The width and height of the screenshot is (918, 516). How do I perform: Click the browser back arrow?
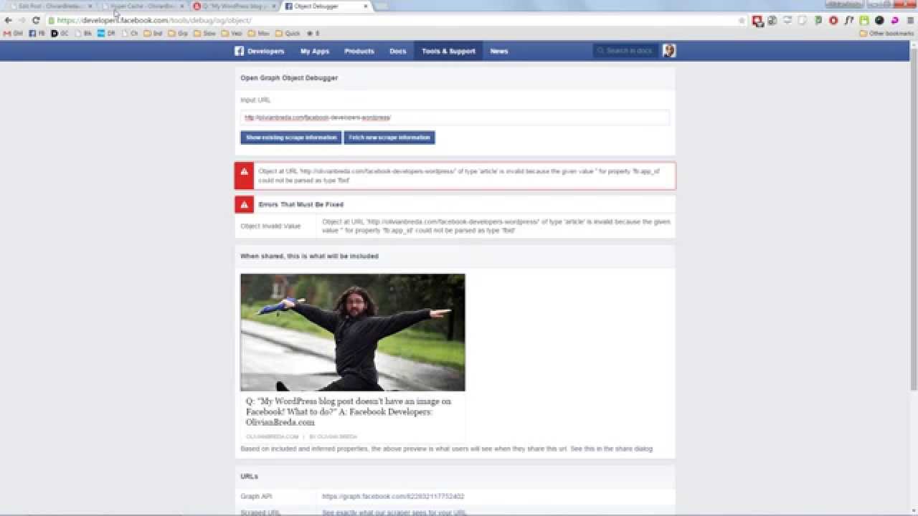tap(8, 20)
